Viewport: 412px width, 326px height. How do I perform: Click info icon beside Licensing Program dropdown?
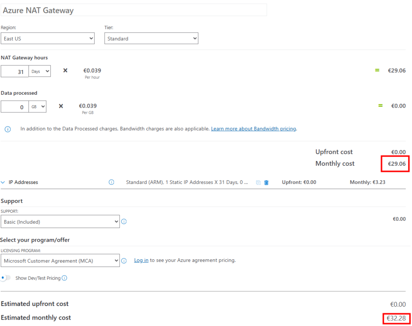point(124,261)
